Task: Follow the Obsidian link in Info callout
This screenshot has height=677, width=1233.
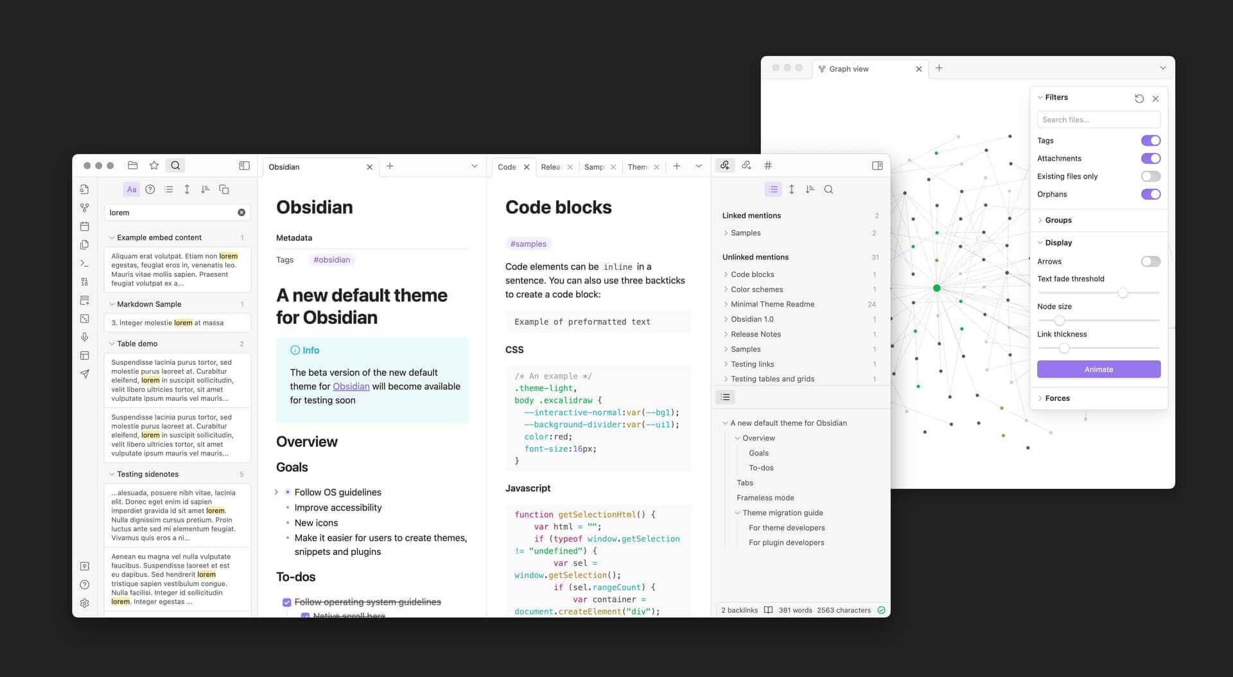Action: pyautogui.click(x=351, y=387)
